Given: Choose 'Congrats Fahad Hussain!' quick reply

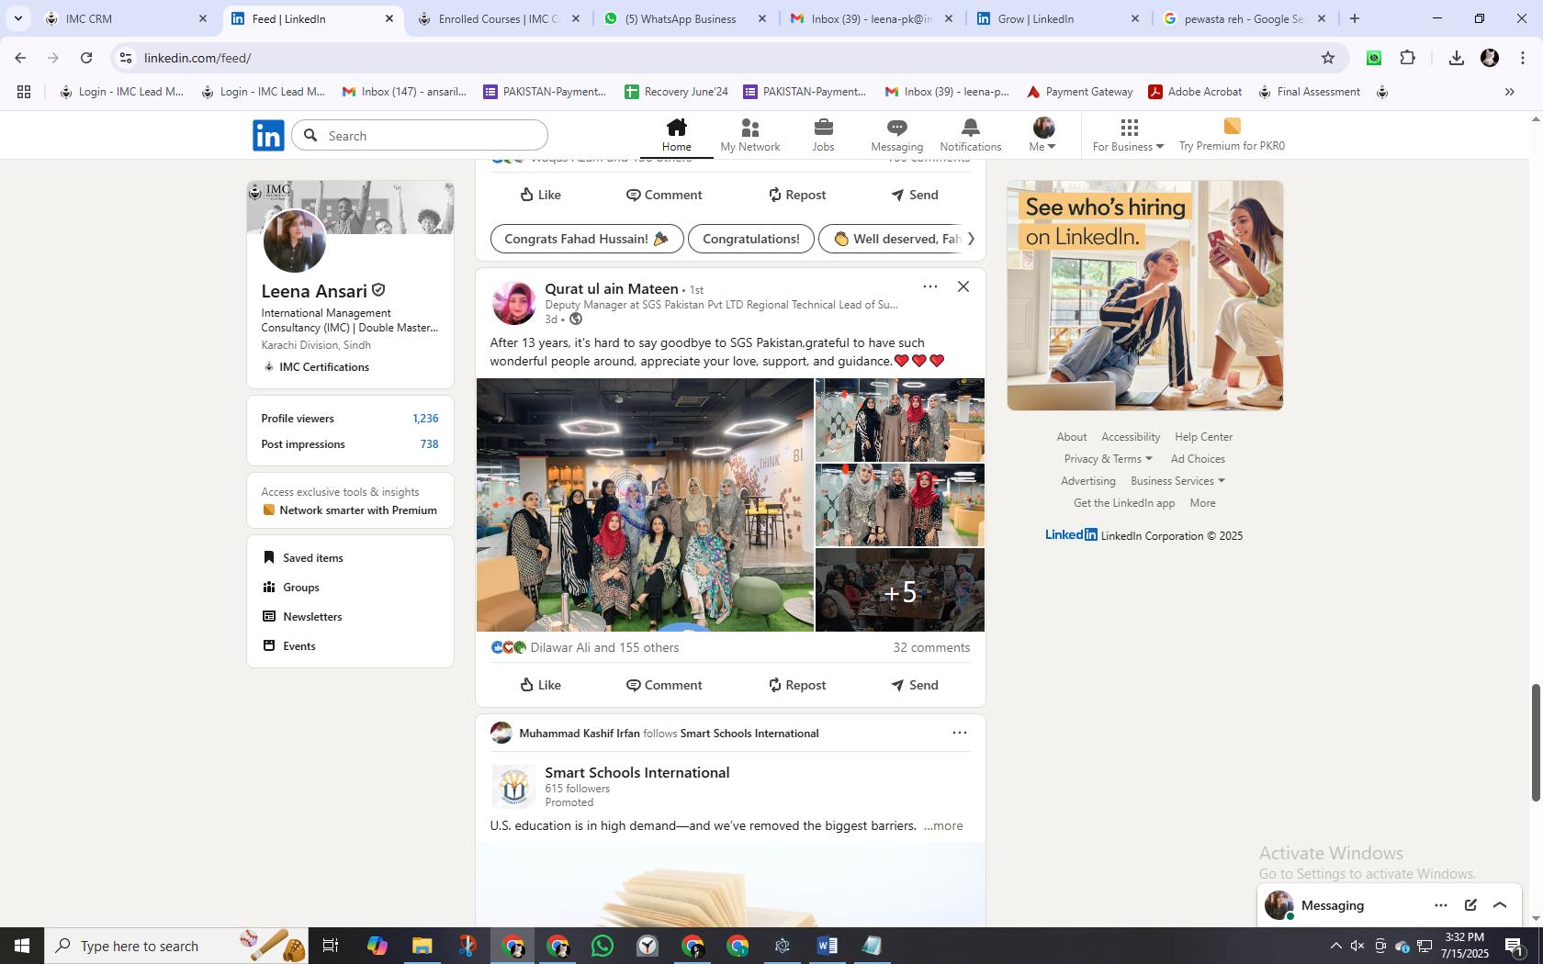Looking at the screenshot, I should click(x=587, y=239).
